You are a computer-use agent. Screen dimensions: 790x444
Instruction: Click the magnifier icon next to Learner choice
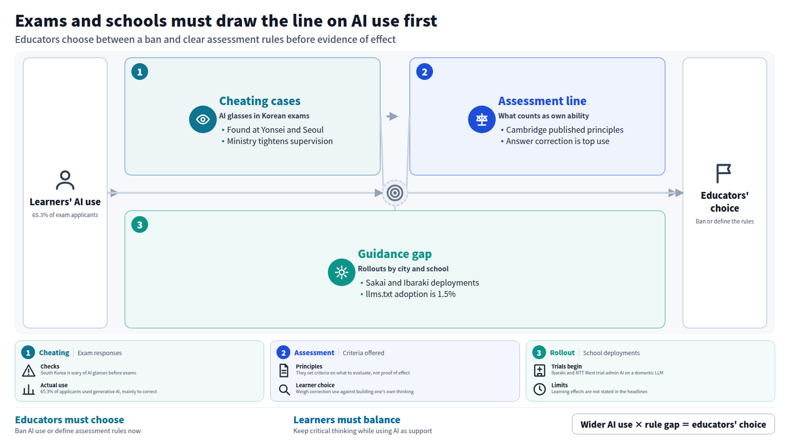pyautogui.click(x=284, y=389)
